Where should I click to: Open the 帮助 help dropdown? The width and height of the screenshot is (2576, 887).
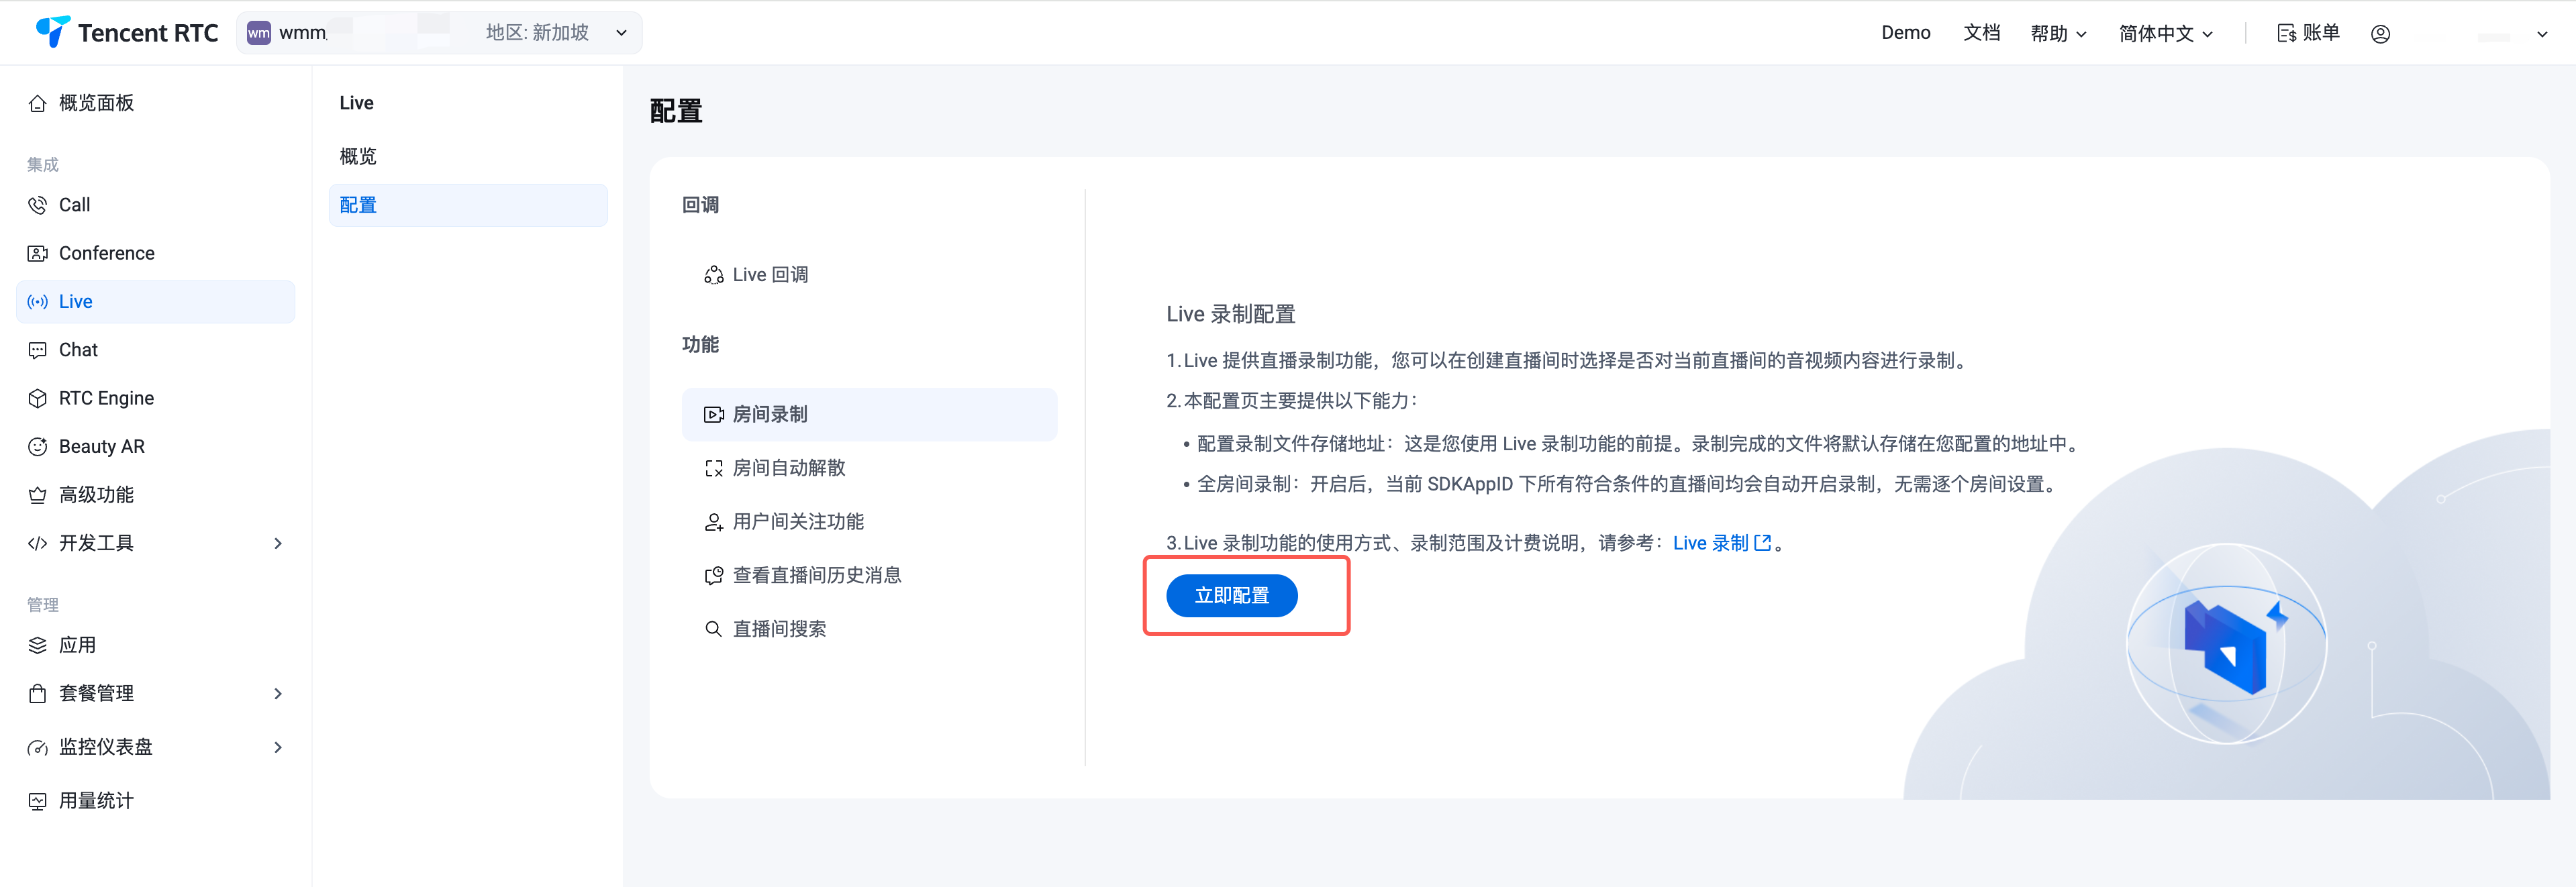(2058, 34)
